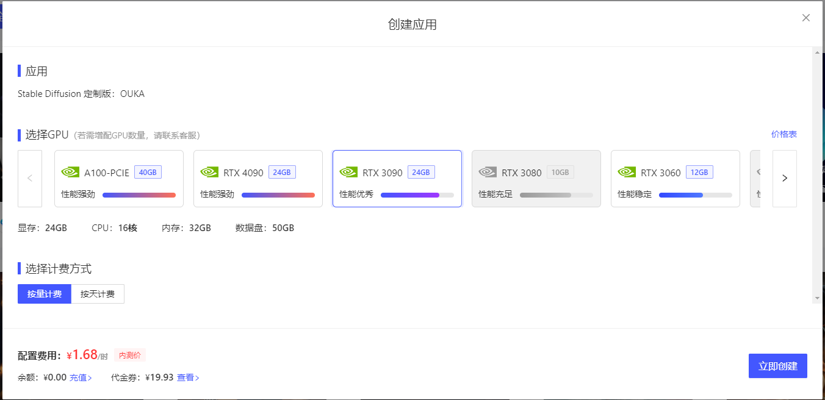Click the A100-PCIE performance bar

[x=139, y=195]
